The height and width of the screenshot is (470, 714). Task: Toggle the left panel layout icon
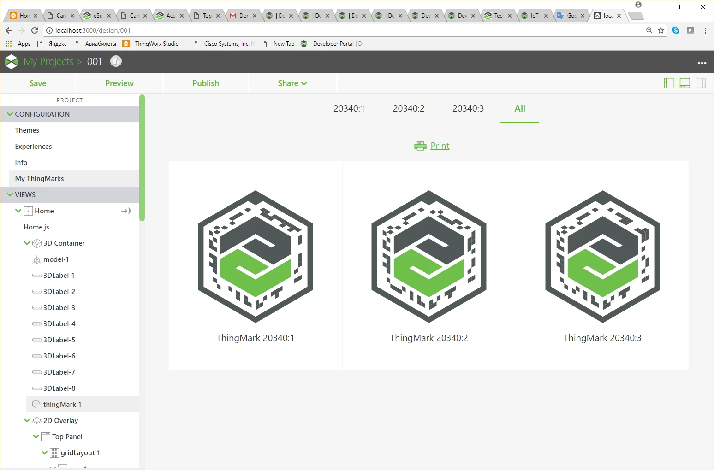[669, 83]
